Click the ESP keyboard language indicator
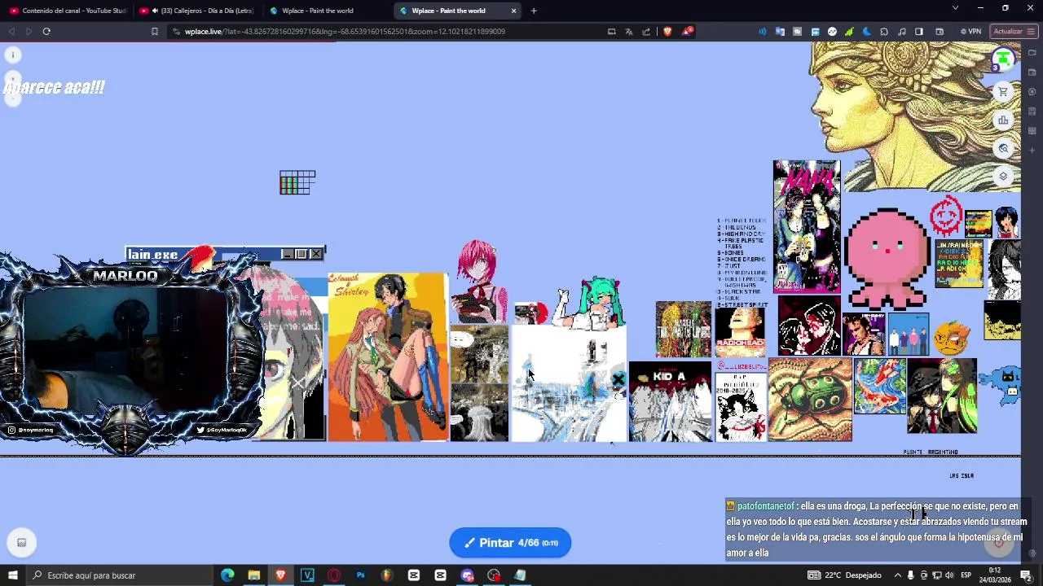Screen dimensions: 1043x586 966,575
